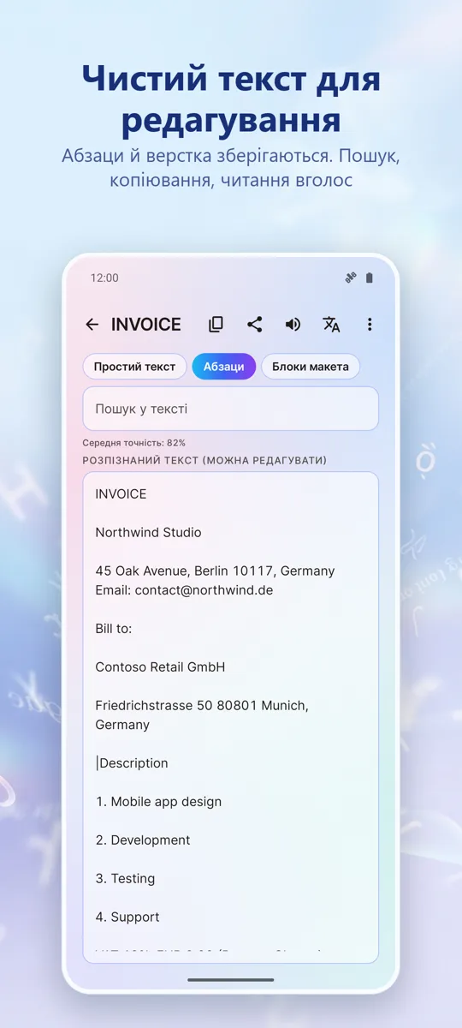
Task: Open the translate icon
Action: pos(331,325)
